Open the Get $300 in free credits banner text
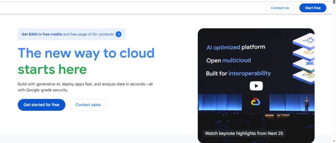 (x=68, y=34)
